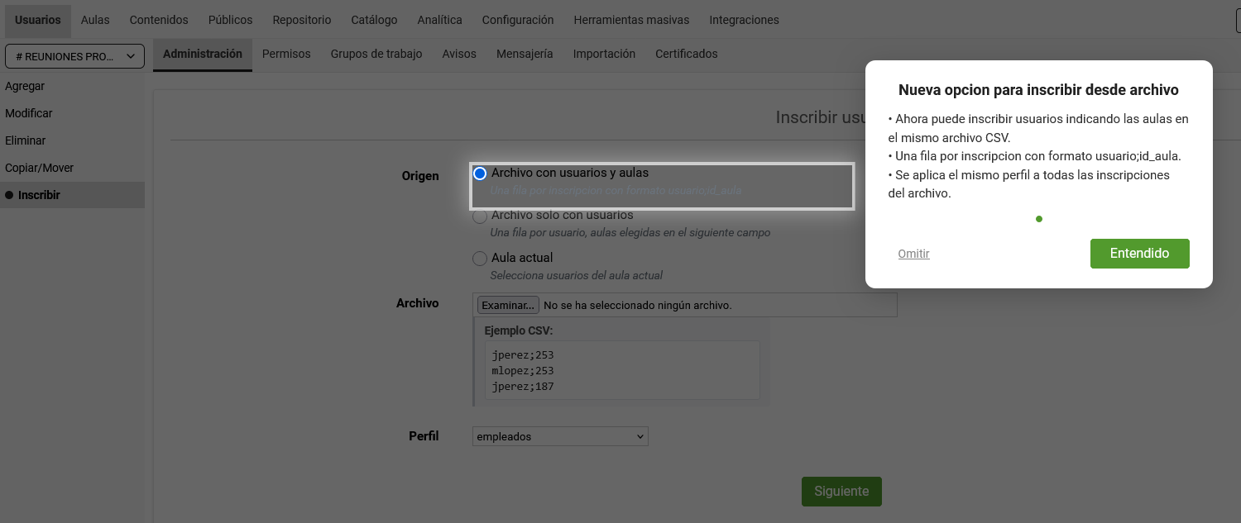
Task: Click the Entendido button
Action: (x=1139, y=254)
